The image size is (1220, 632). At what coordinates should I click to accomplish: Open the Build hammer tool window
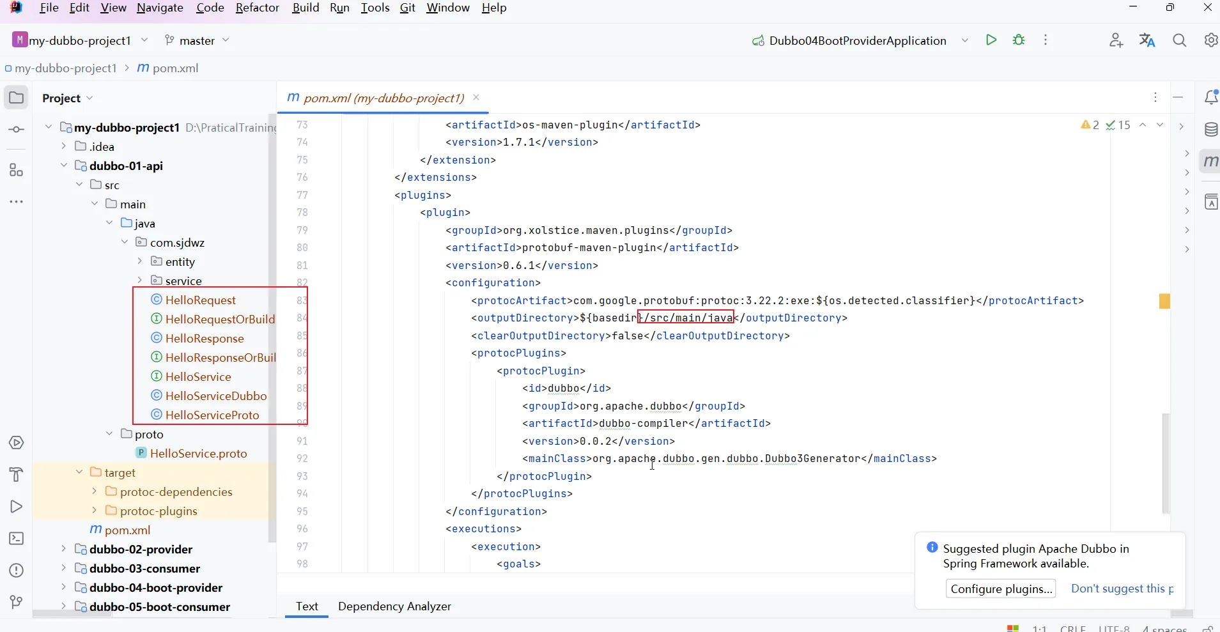point(17,475)
